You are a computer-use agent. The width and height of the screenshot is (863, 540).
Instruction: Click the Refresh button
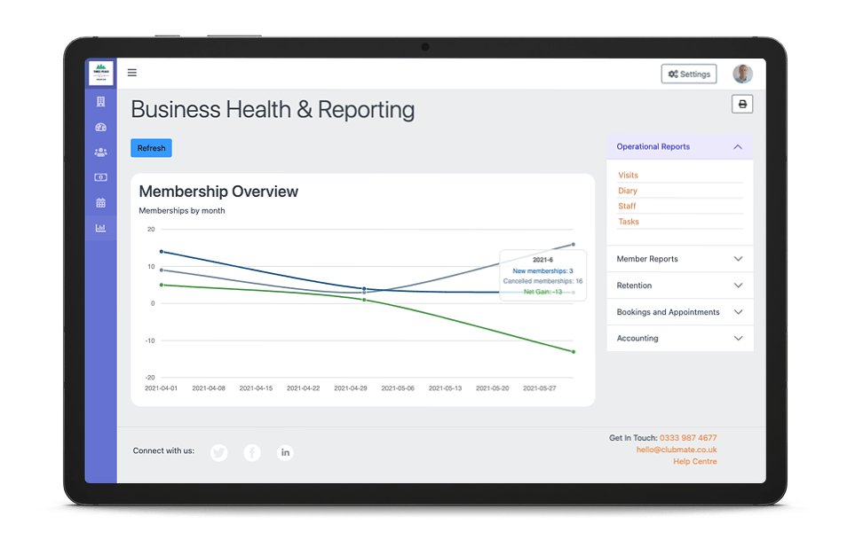coord(151,148)
